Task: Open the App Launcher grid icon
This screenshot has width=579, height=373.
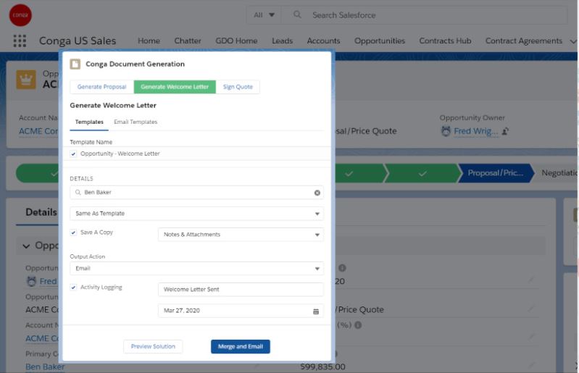Action: 20,41
